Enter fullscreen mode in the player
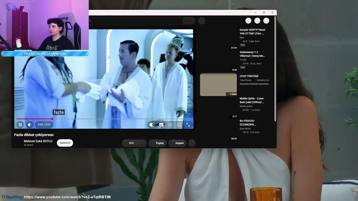 (x=188, y=125)
